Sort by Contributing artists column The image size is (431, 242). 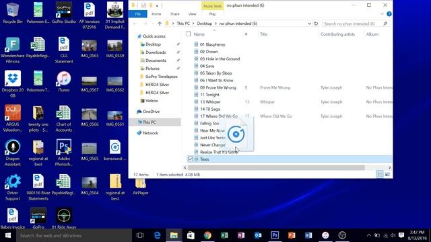[337, 34]
